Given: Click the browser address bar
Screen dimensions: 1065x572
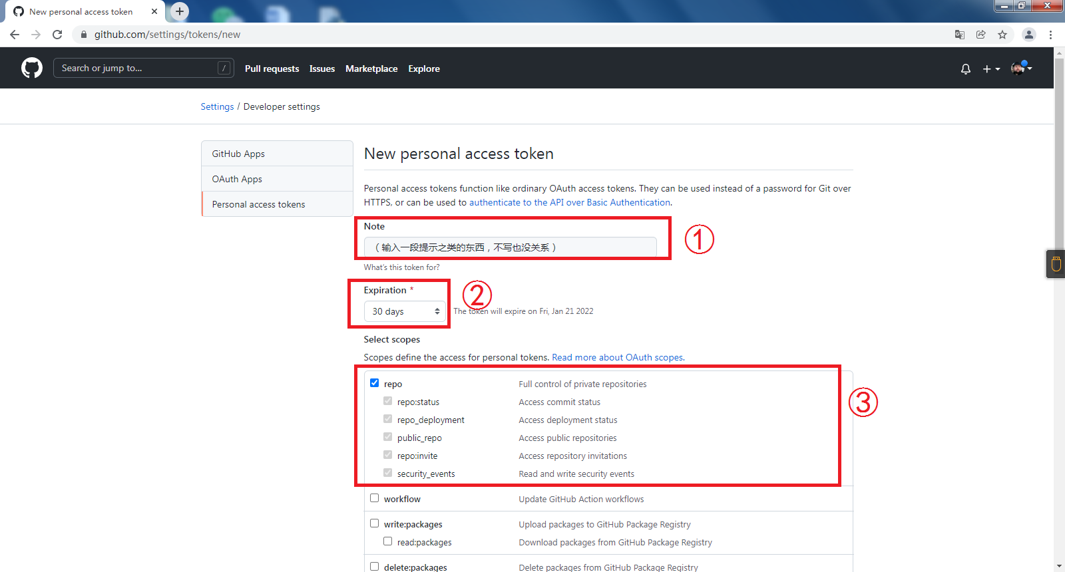Looking at the screenshot, I should pyautogui.click(x=513, y=35).
